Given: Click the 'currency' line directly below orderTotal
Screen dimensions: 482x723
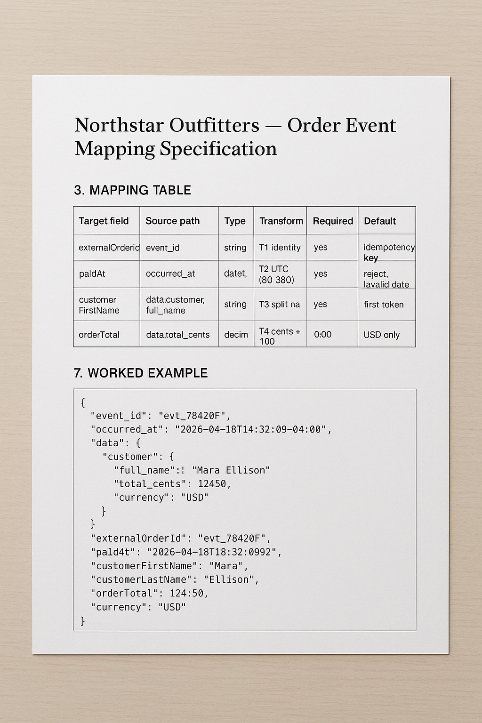Looking at the screenshot, I should (138, 607).
